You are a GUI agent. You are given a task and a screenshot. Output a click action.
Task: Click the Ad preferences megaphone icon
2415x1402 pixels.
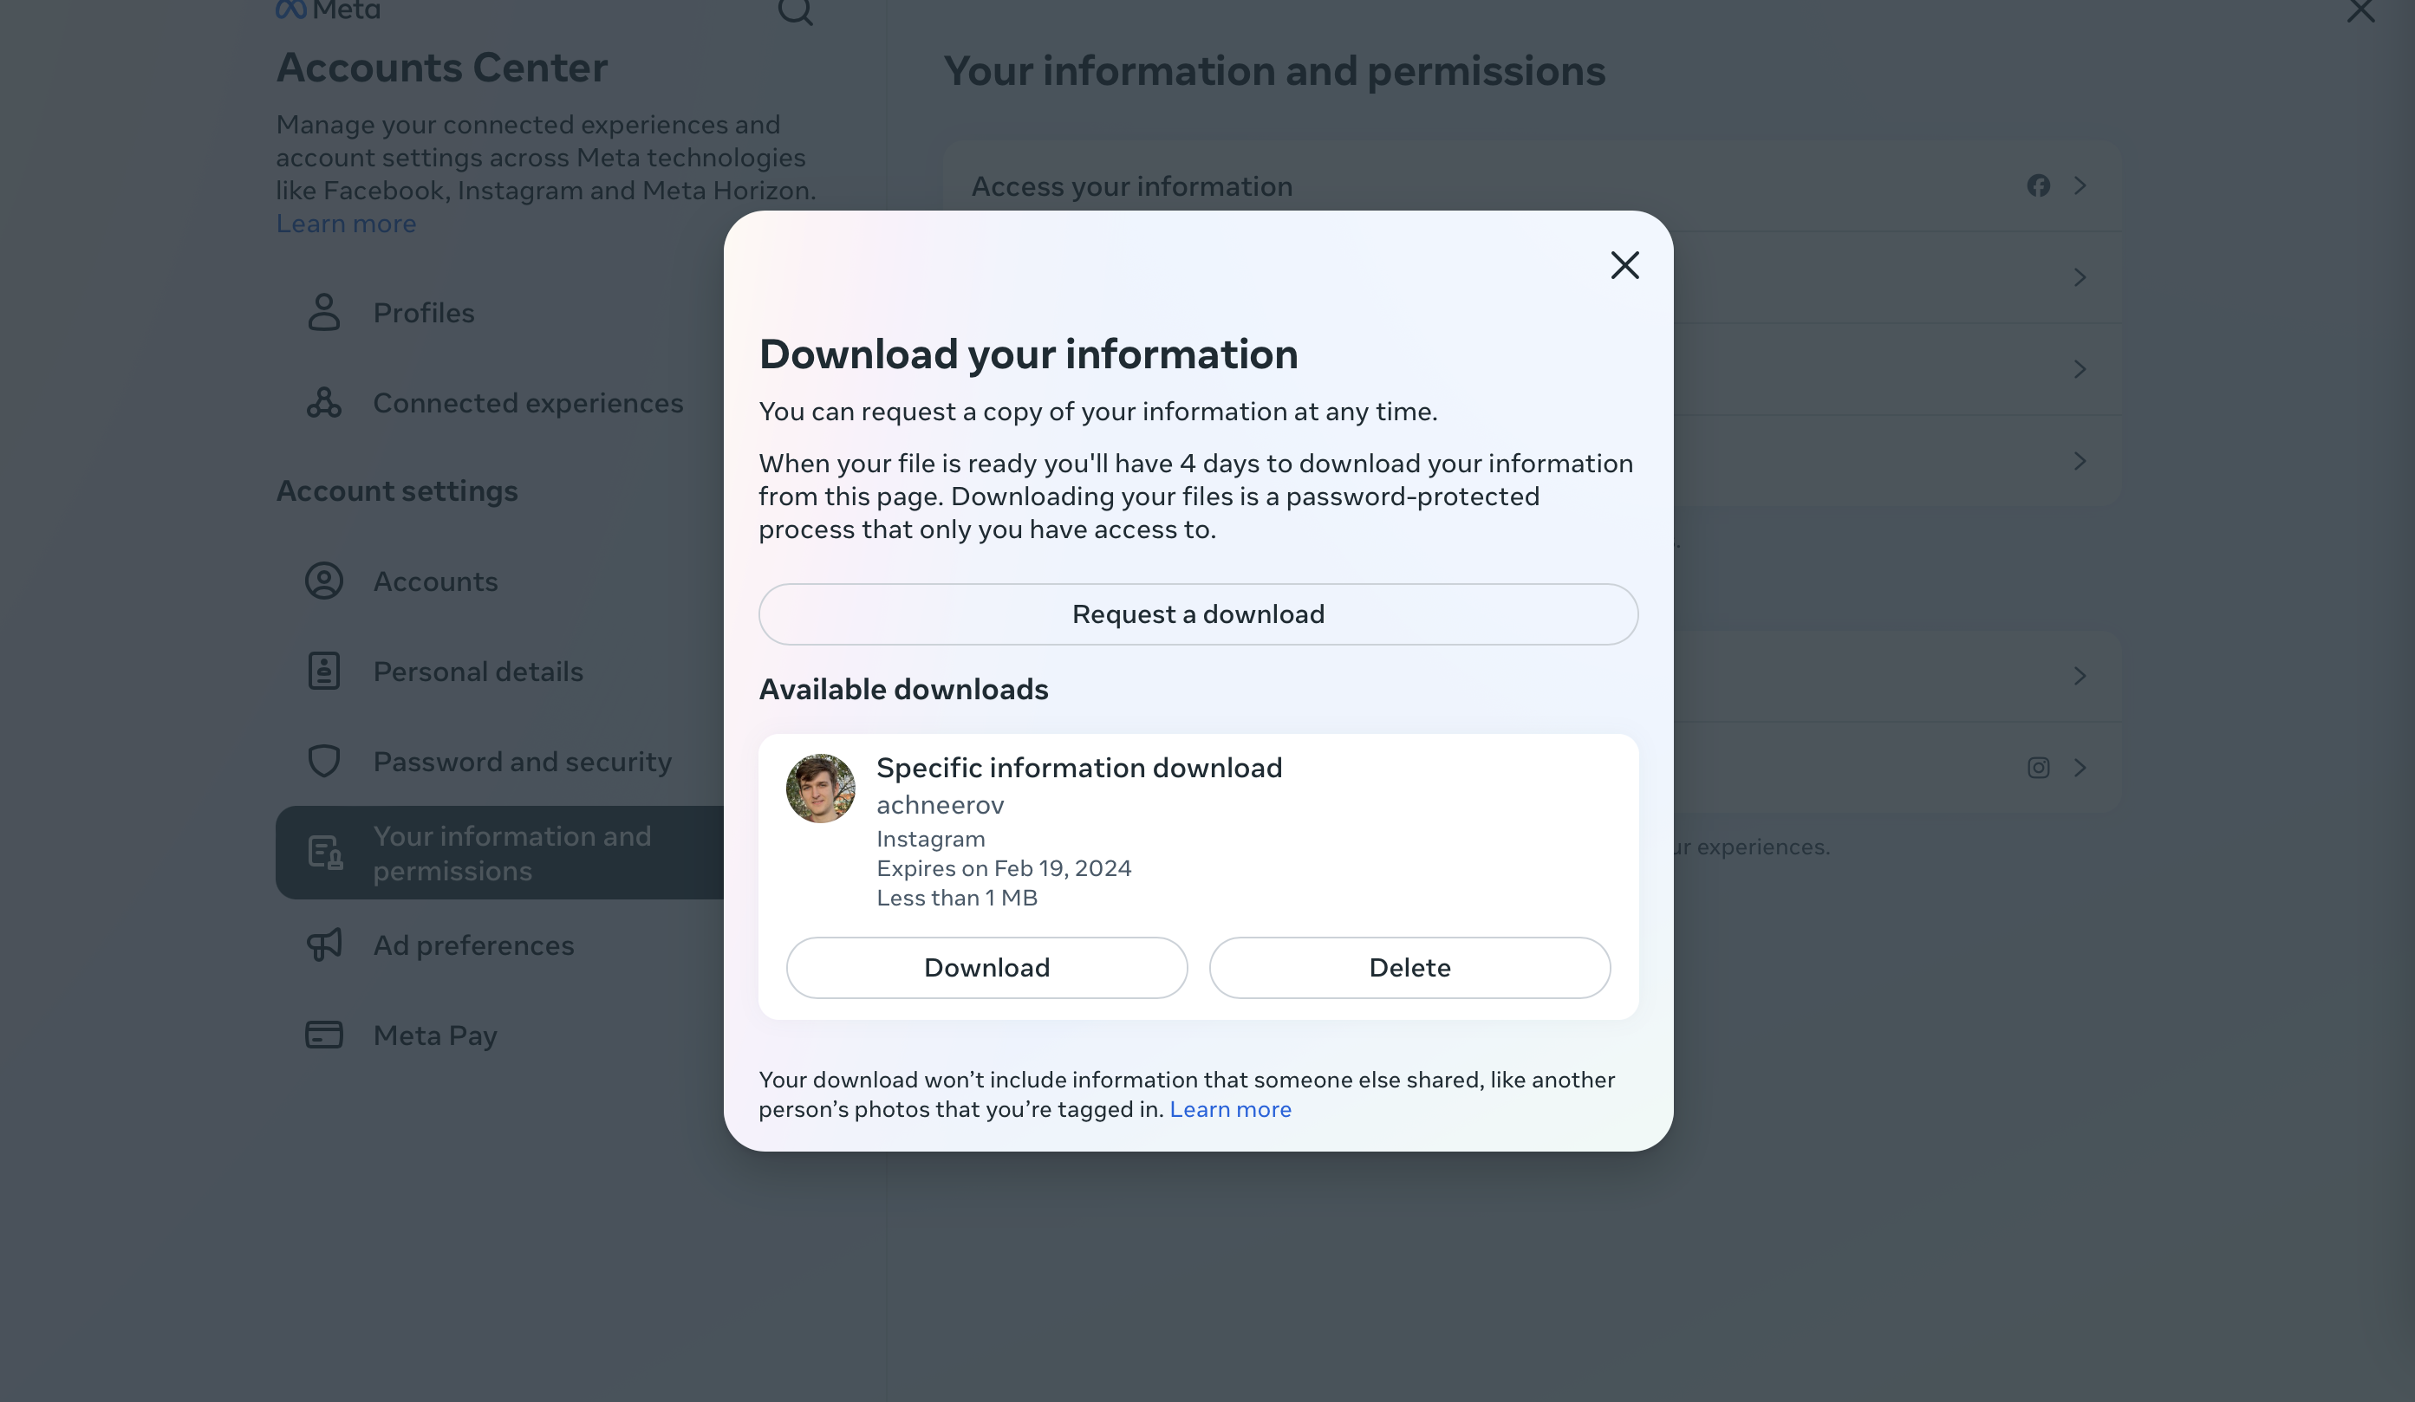click(324, 944)
